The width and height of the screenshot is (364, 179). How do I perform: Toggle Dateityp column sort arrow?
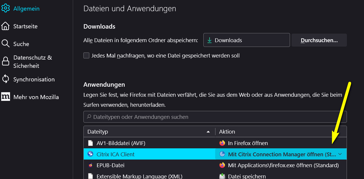(209, 131)
